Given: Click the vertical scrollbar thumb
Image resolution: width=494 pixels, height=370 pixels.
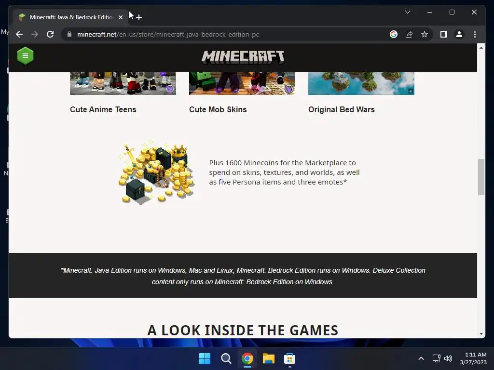Looking at the screenshot, I should [x=481, y=177].
